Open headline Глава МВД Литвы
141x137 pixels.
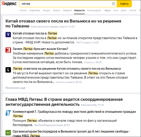(64, 102)
